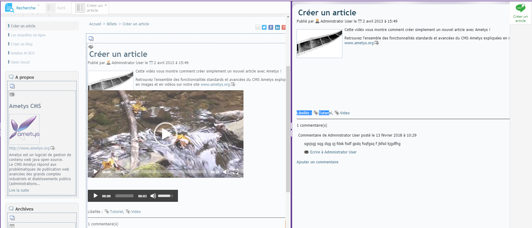This screenshot has width=532, height=228.
Task: Open the Recherche search tool icon
Action: point(10,8)
